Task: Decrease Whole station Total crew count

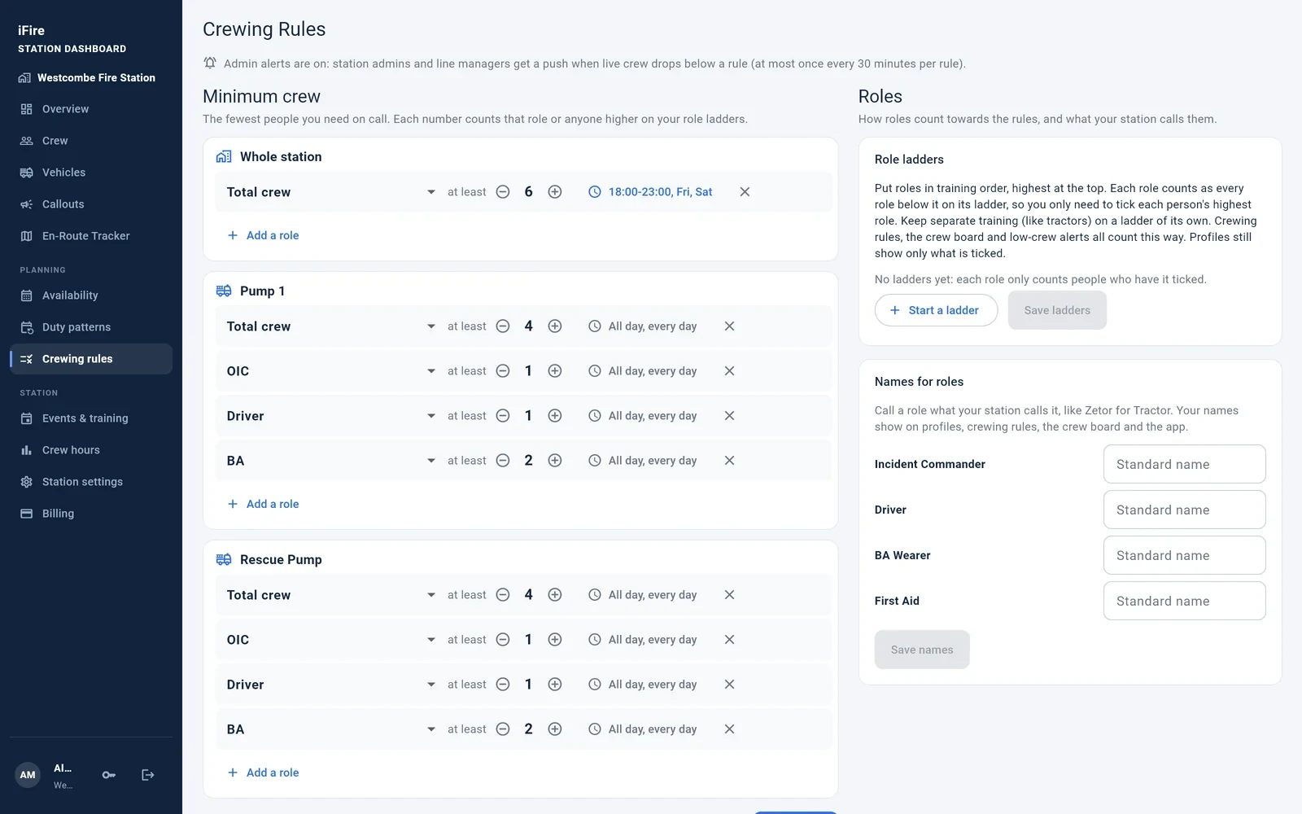Action: 503,192
